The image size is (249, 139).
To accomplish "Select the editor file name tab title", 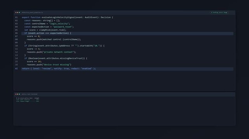I will [32, 12].
